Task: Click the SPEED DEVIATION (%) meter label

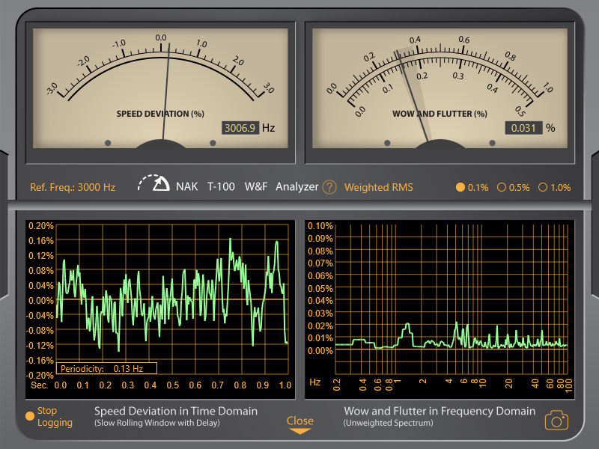Action: tap(160, 114)
